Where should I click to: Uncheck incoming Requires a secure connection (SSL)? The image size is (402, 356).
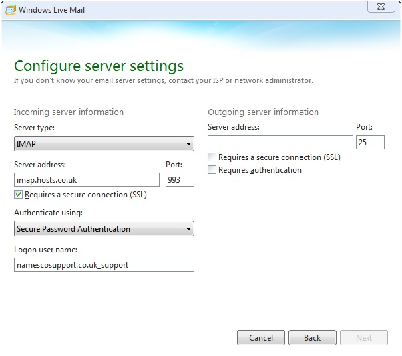pyautogui.click(x=18, y=195)
